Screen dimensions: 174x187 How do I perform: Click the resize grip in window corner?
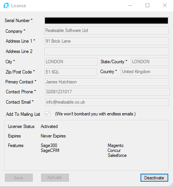[x=171, y=185]
